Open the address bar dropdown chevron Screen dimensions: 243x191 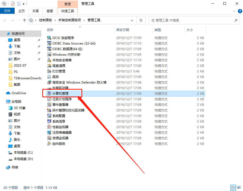coord(132,20)
